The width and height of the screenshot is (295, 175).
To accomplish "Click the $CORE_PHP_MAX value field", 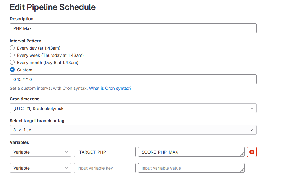I will [190, 152].
